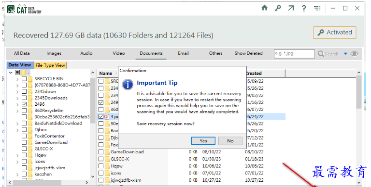Select the File Type View tab
Image resolution: width=371 pixels, height=187 pixels.
pyautogui.click(x=50, y=65)
